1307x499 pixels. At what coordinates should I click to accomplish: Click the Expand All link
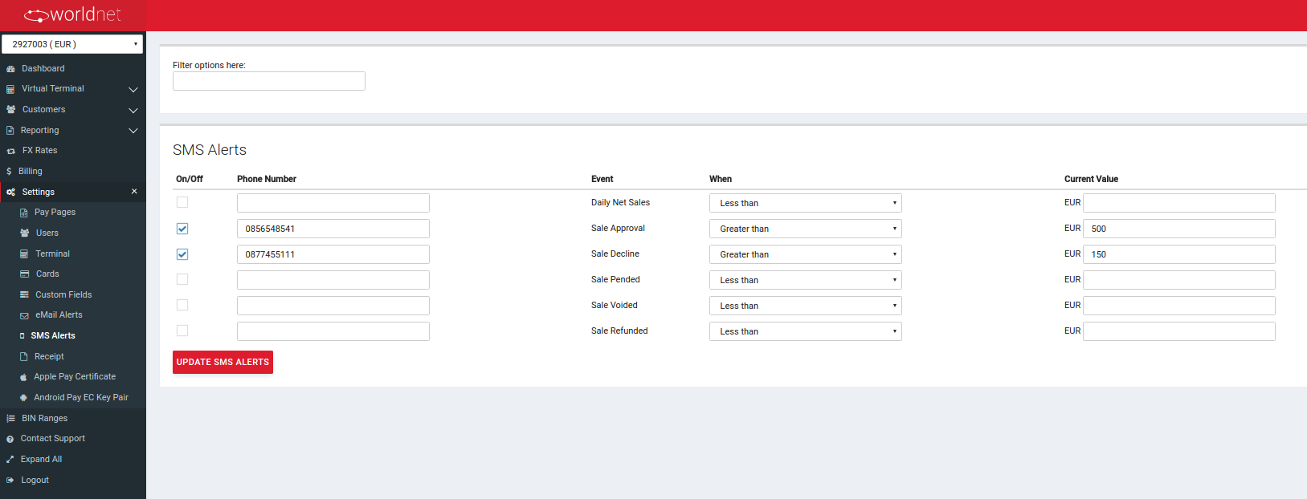pos(41,460)
